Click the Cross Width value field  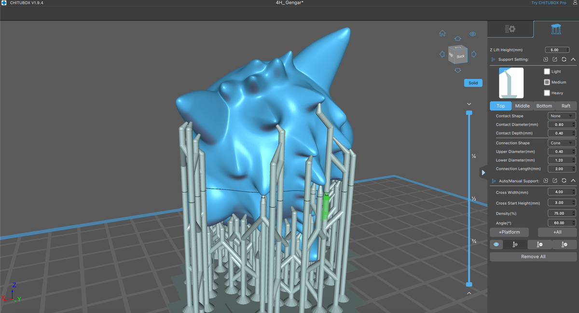(x=562, y=192)
